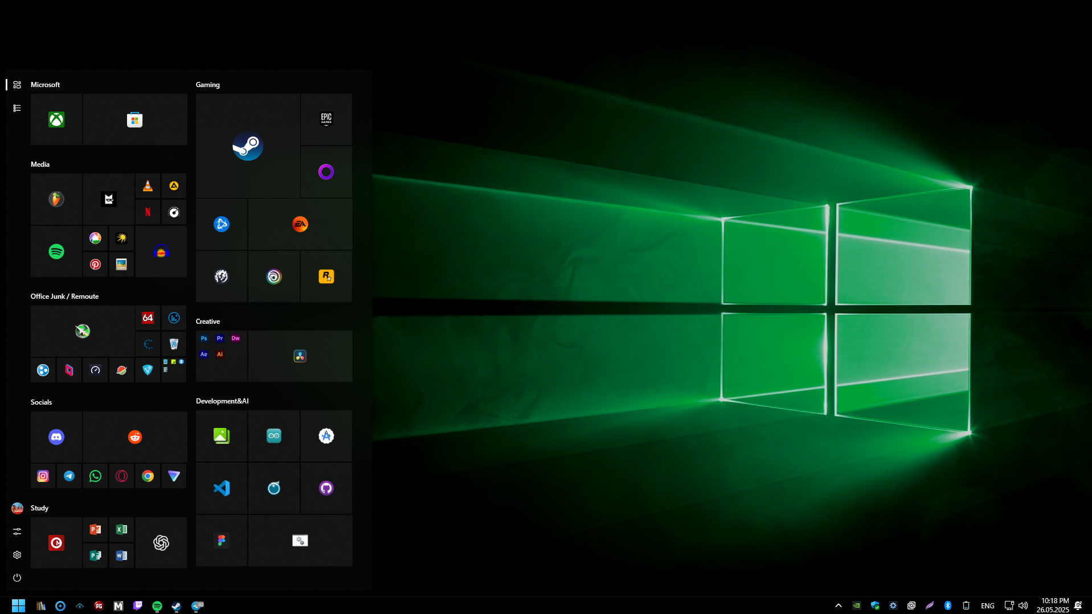Open the Epic Games tile
This screenshot has width=1092, height=614.
(326, 119)
